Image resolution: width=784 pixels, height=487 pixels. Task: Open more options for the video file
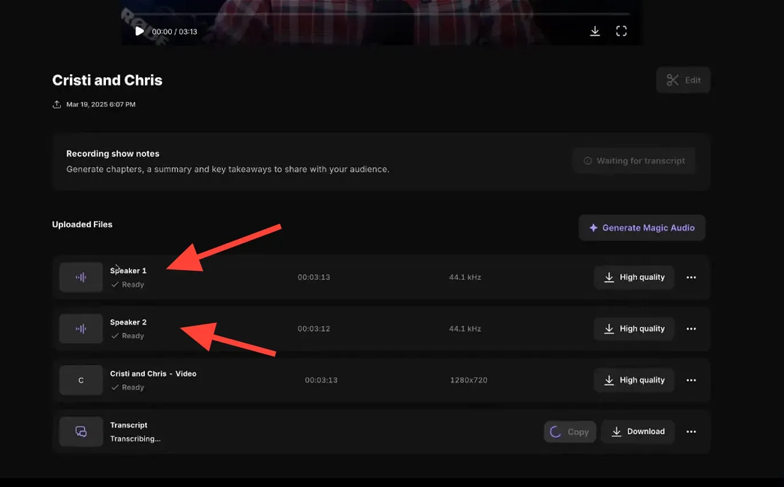(x=691, y=381)
